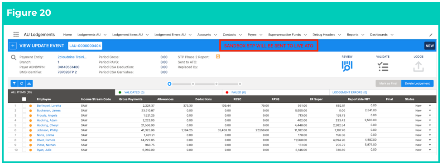Click the Mark as Final button
The height and width of the screenshot is (165, 442).
tap(388, 83)
